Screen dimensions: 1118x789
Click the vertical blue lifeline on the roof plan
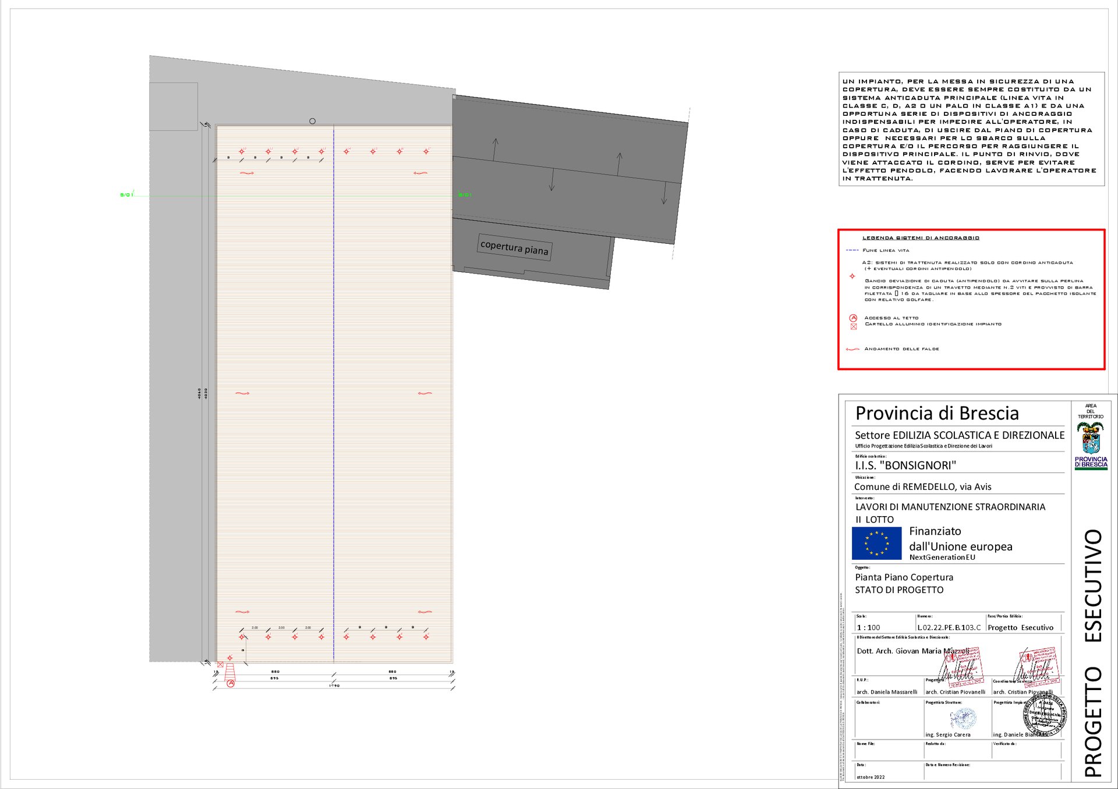[334, 394]
